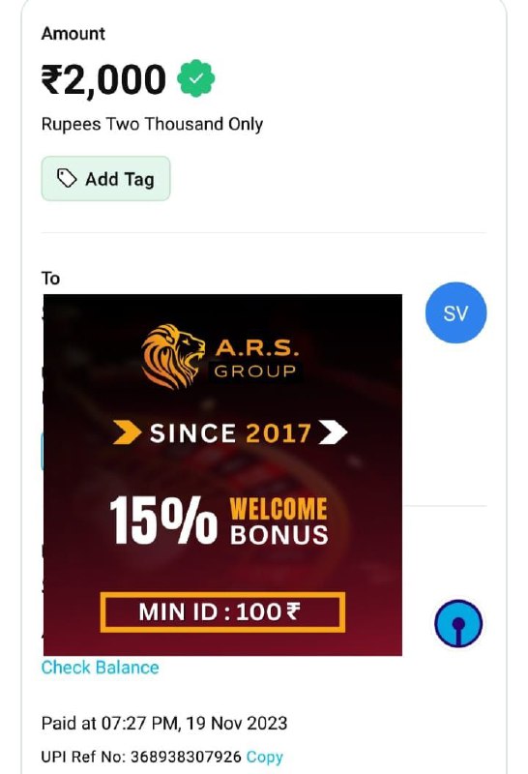Screen dimensions: 528x774
Task: Select the SINCE 2017 banner text
Action: pyautogui.click(x=230, y=433)
